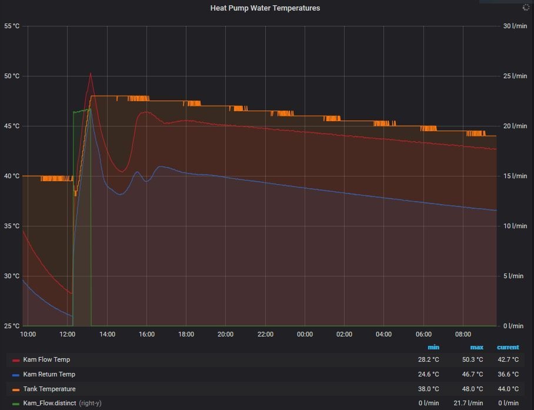The height and width of the screenshot is (410, 534).
Task: Click the 08:00 time label on the x-axis
Action: pos(463,334)
